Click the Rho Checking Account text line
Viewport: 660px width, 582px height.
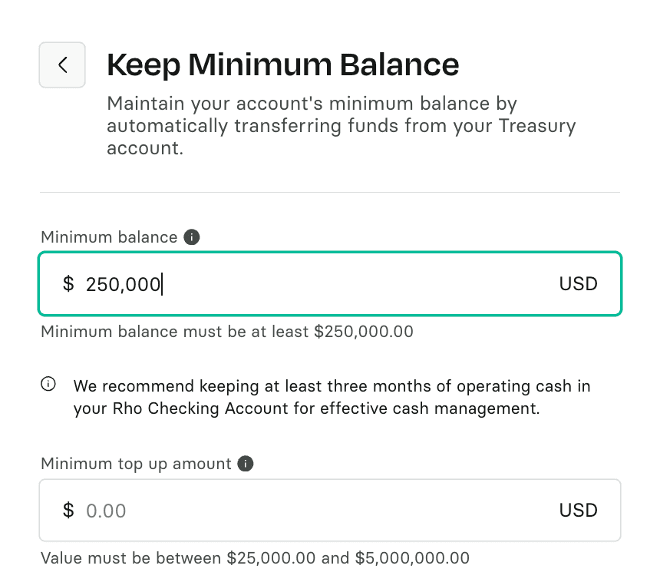tap(307, 408)
